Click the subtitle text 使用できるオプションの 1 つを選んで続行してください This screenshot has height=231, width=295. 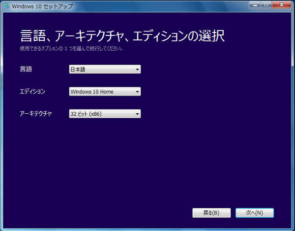[x=71, y=49]
